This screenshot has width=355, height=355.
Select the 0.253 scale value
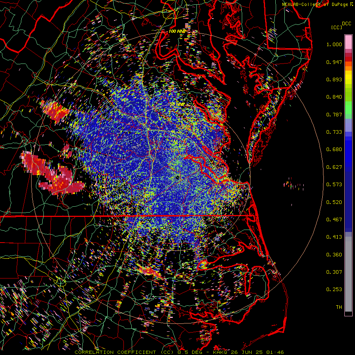point(334,290)
